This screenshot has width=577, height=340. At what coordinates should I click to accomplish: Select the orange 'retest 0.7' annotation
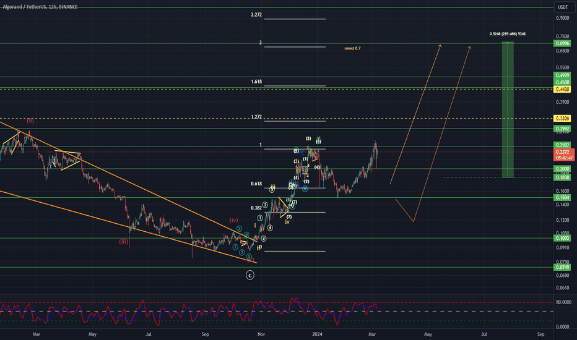(x=352, y=48)
